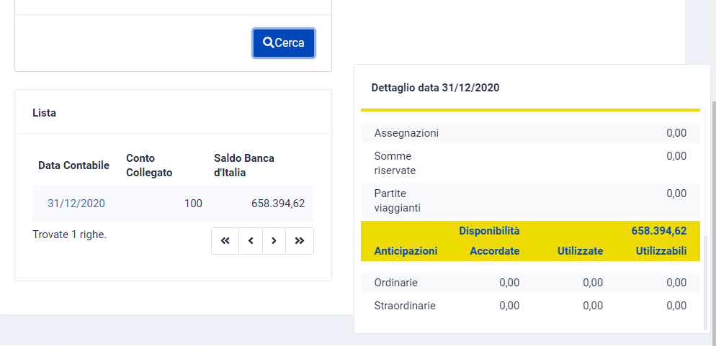Jump to last page of results
716x346 pixels.
coord(300,241)
